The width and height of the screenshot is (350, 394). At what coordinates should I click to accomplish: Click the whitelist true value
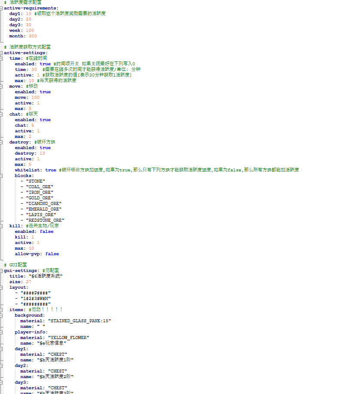coord(51,170)
